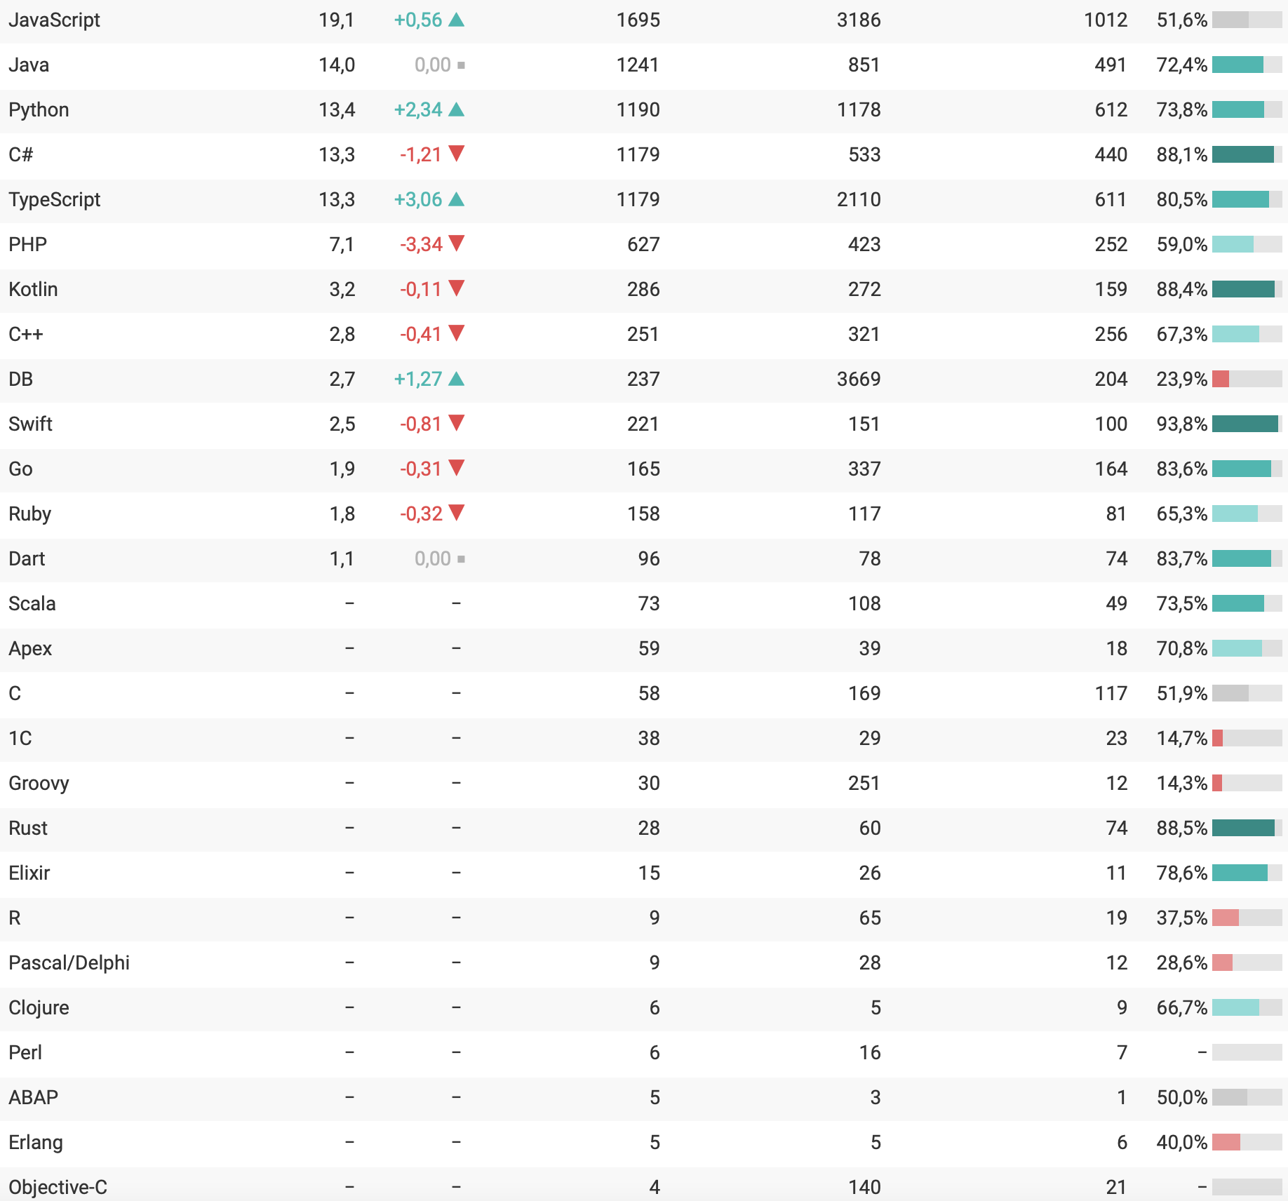1288x1201 pixels.
Task: Click the red down triangle in the Swift row
Action: pyautogui.click(x=456, y=423)
